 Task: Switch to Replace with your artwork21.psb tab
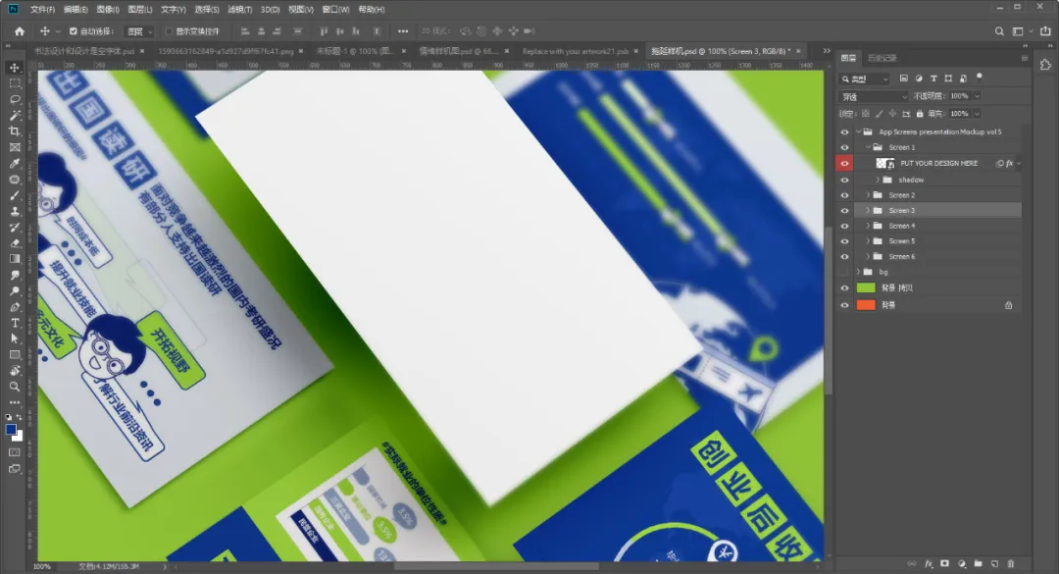point(576,51)
